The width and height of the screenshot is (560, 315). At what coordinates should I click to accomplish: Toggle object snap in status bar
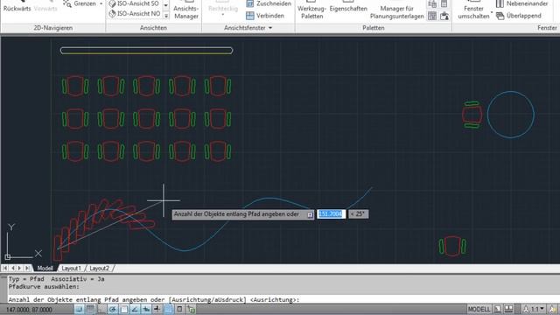pyautogui.click(x=124, y=309)
